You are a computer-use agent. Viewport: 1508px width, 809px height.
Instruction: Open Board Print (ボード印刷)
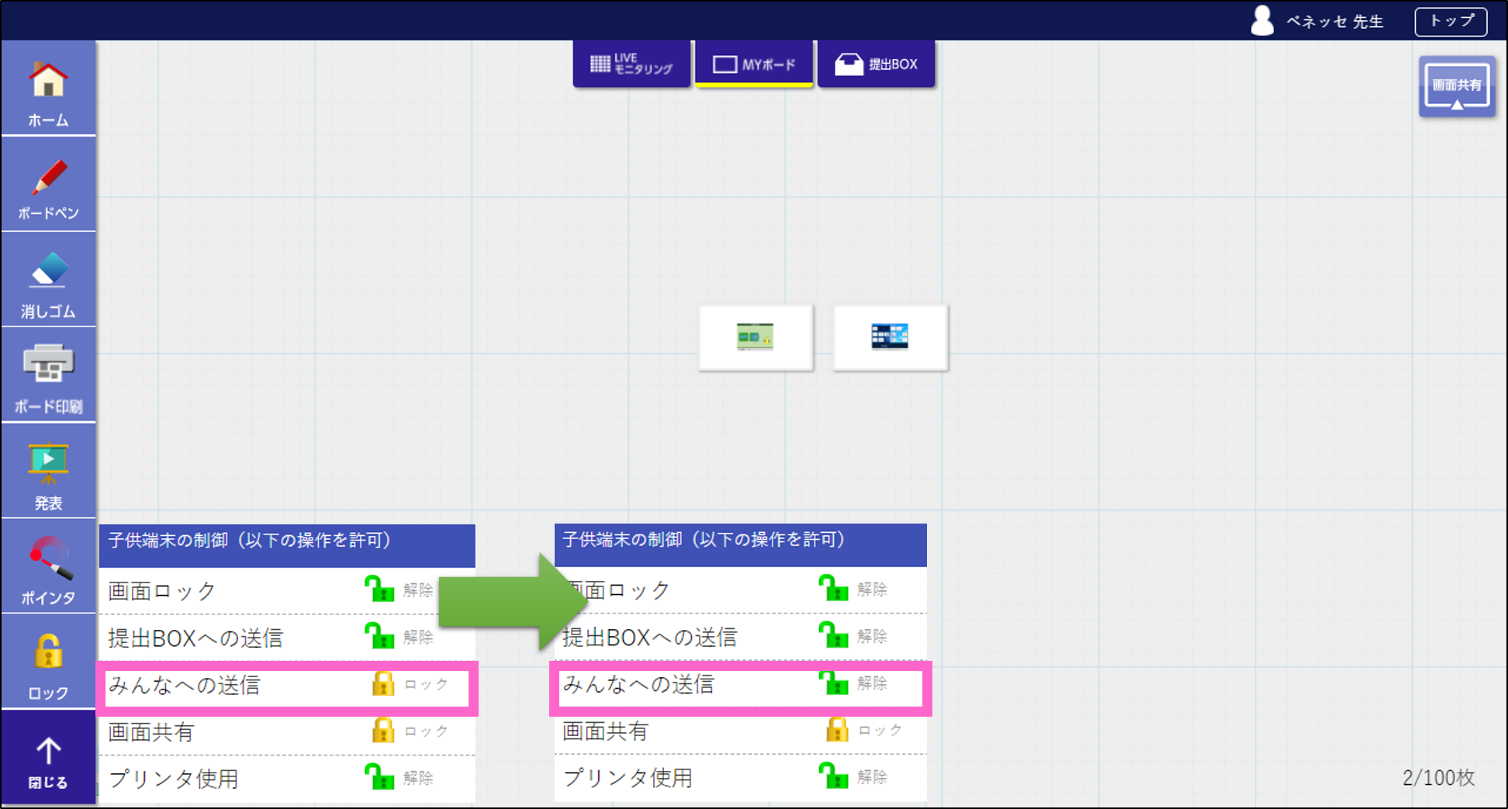click(48, 378)
